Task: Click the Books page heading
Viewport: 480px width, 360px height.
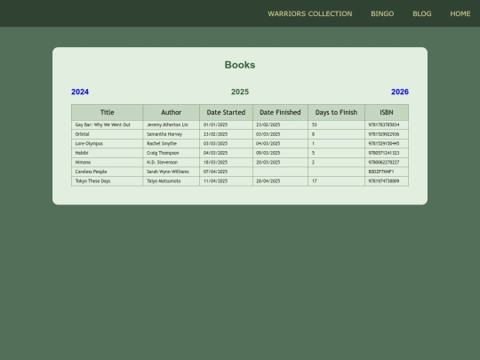Action: pyautogui.click(x=240, y=65)
